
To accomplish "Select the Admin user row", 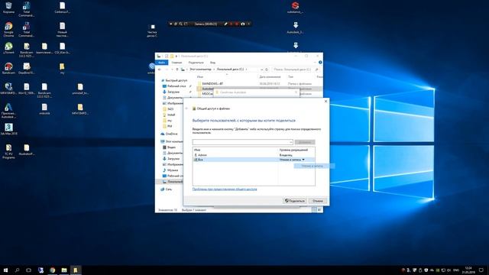I will pyautogui.click(x=254, y=155).
